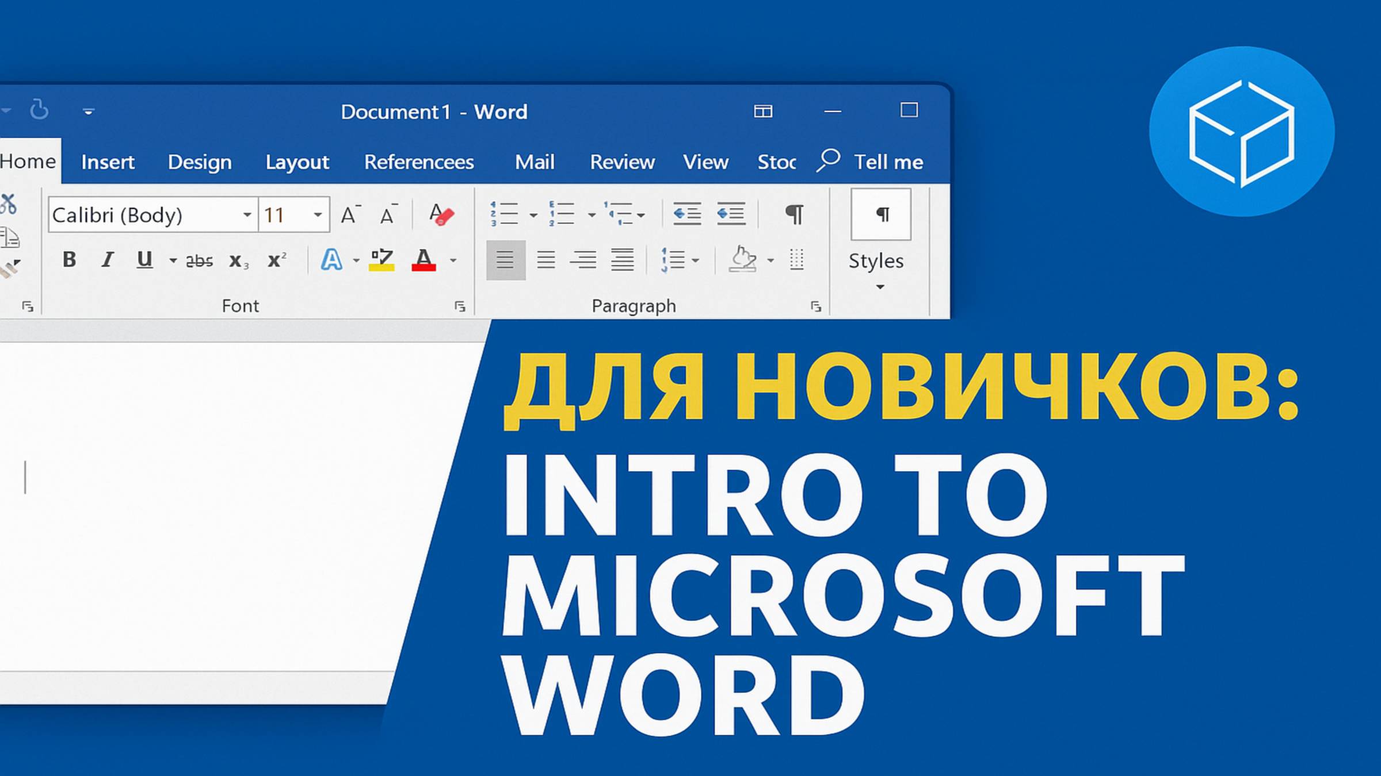The width and height of the screenshot is (1381, 776).
Task: Click the Show paragraph marks pilcrow icon
Action: [x=794, y=214]
